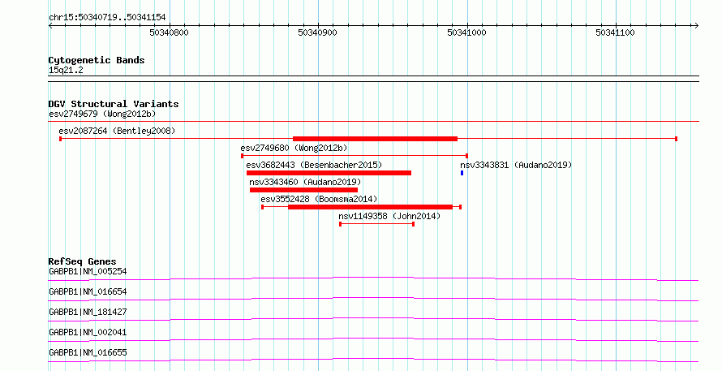Click the long red line of esv2749679
Screen dimensions: 722x371
373,122
